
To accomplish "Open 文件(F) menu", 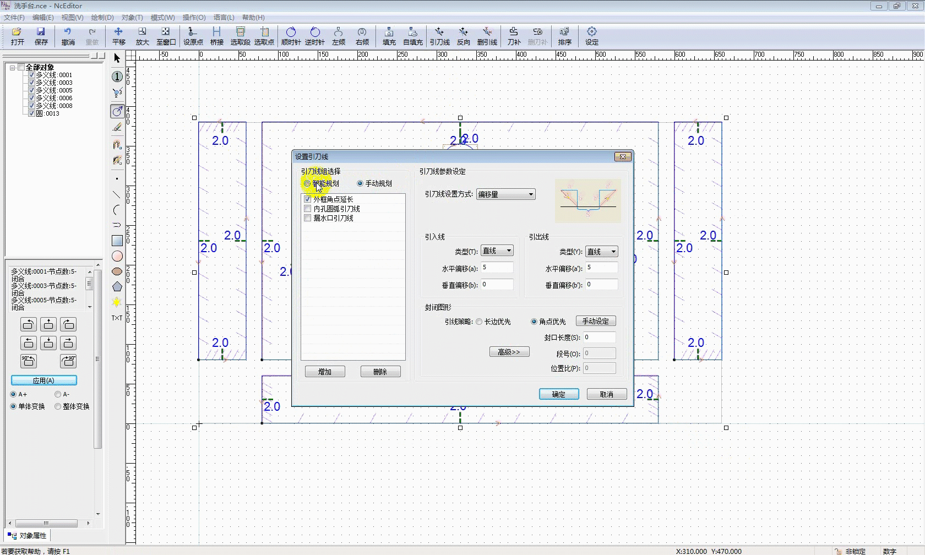I will [x=14, y=18].
